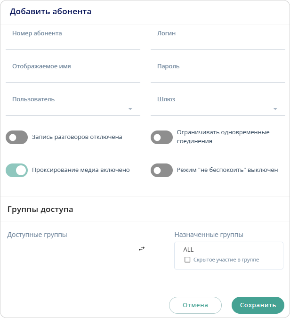
Task: Click the "Группы доступа" section header
Action: click(40, 209)
